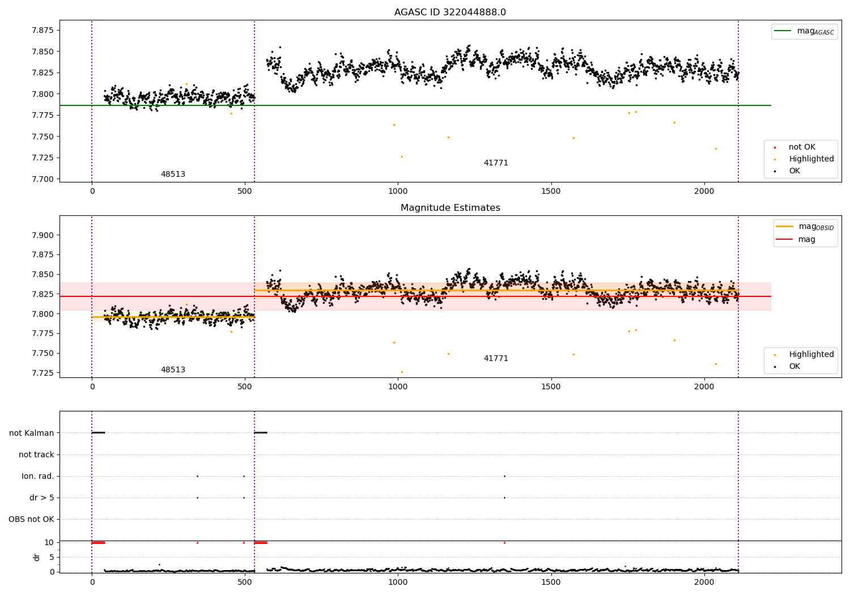The height and width of the screenshot is (595, 850).
Task: Click the 7.700 tick on top plot y-axis
Action: tap(42, 180)
